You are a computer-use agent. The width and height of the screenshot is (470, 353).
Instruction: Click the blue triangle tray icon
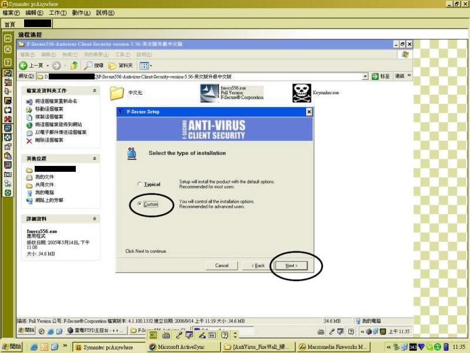(421, 347)
